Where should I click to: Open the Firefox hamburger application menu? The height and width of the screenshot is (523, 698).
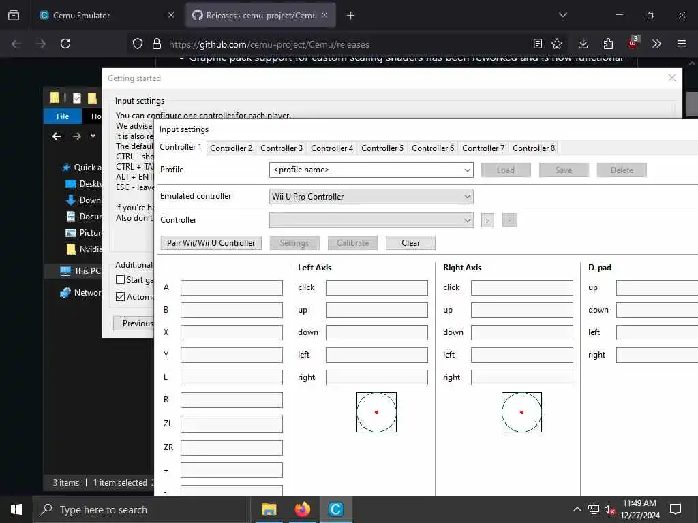[x=681, y=44]
